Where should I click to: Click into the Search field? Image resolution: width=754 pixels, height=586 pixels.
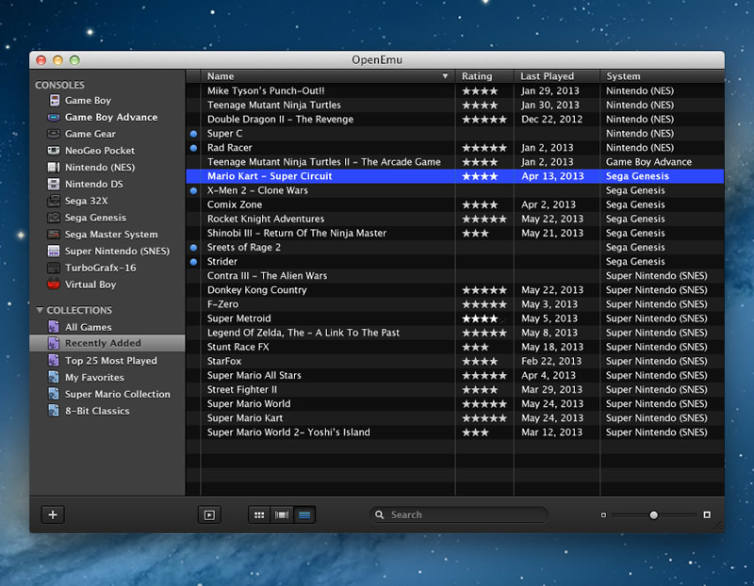click(x=459, y=514)
